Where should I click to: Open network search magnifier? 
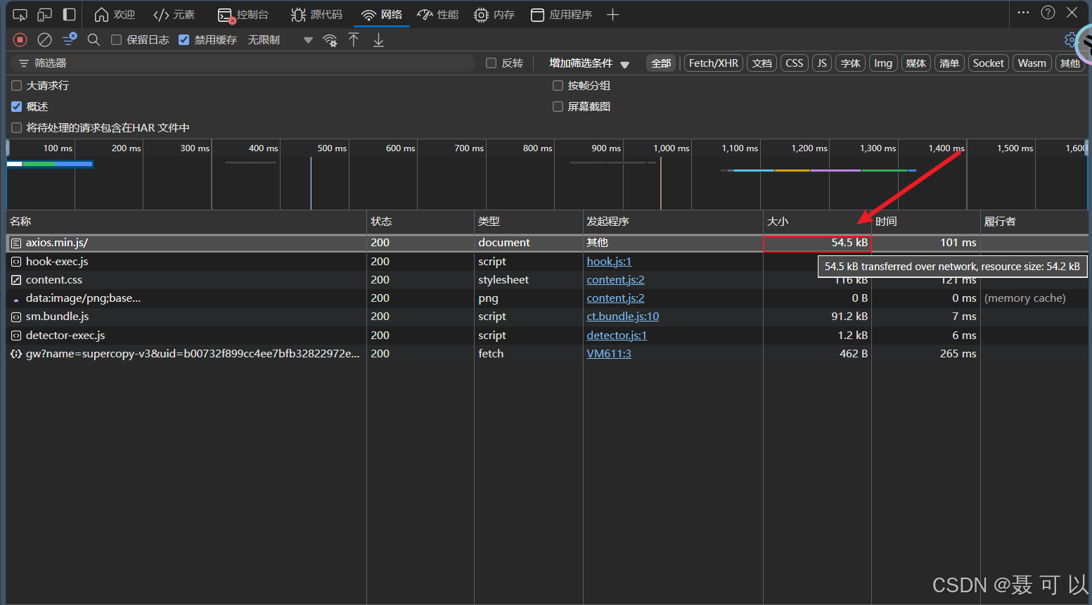pyautogui.click(x=94, y=40)
